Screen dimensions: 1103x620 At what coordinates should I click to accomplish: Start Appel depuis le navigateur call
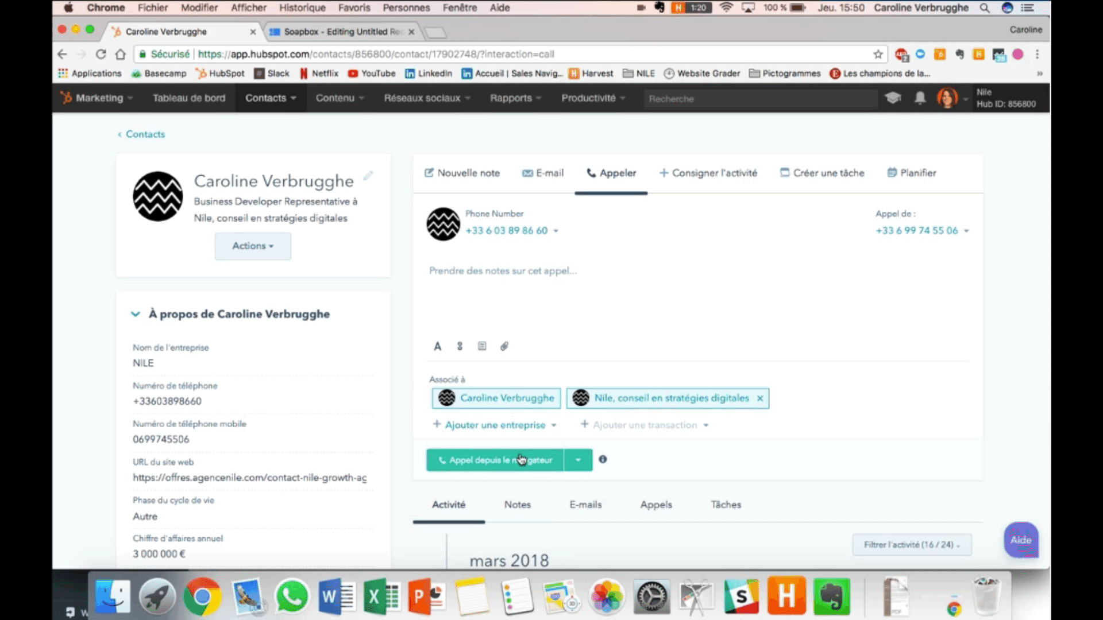tap(495, 460)
